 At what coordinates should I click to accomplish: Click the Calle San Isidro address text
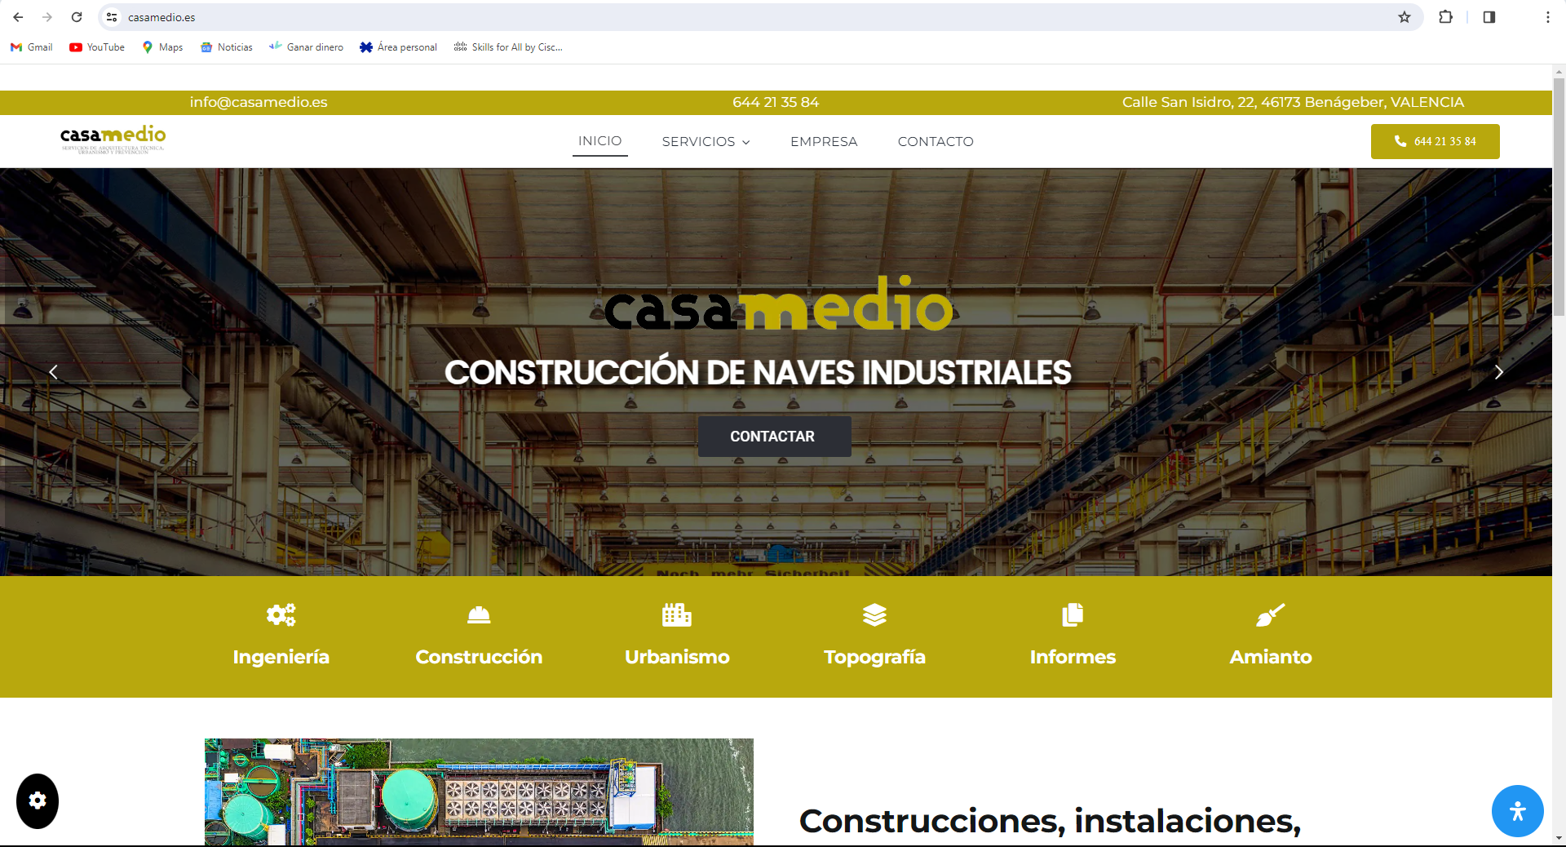[1293, 102]
